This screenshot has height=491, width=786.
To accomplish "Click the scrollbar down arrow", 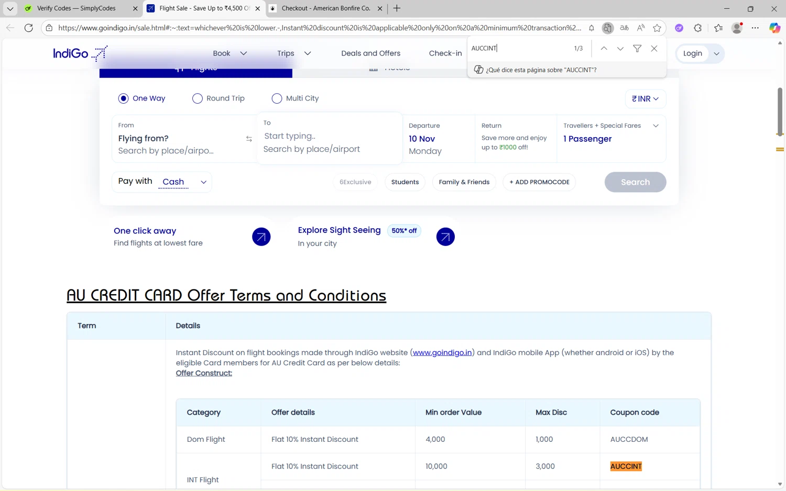I will pos(780,484).
